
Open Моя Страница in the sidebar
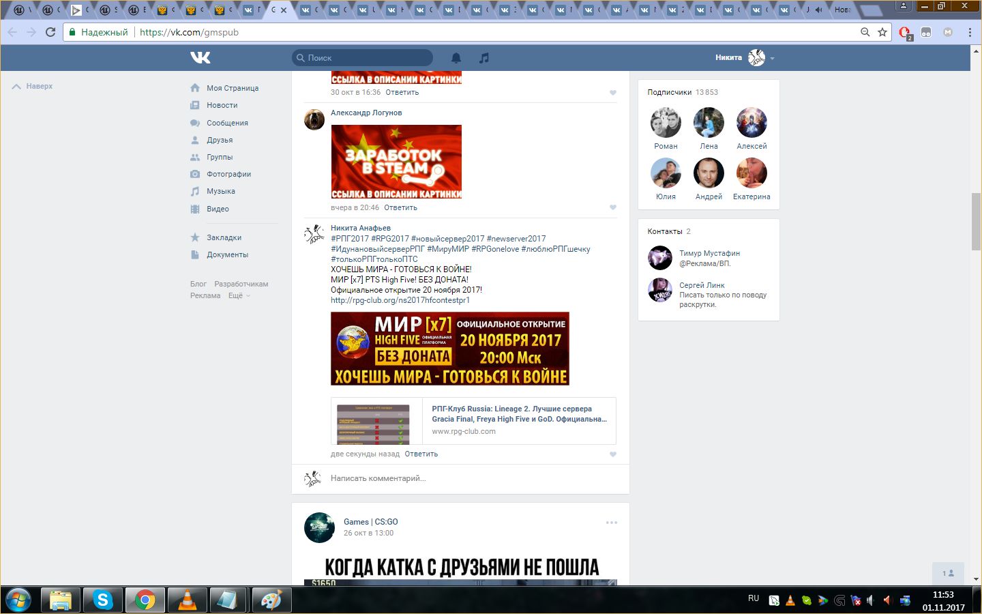pos(233,88)
